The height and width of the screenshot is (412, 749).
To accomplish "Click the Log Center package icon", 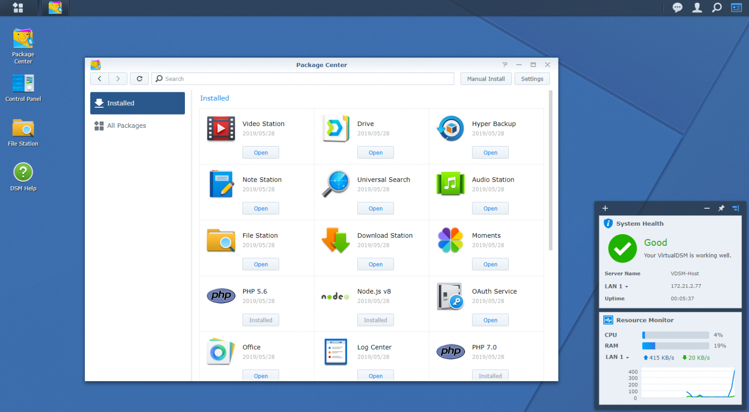I will [x=336, y=352].
